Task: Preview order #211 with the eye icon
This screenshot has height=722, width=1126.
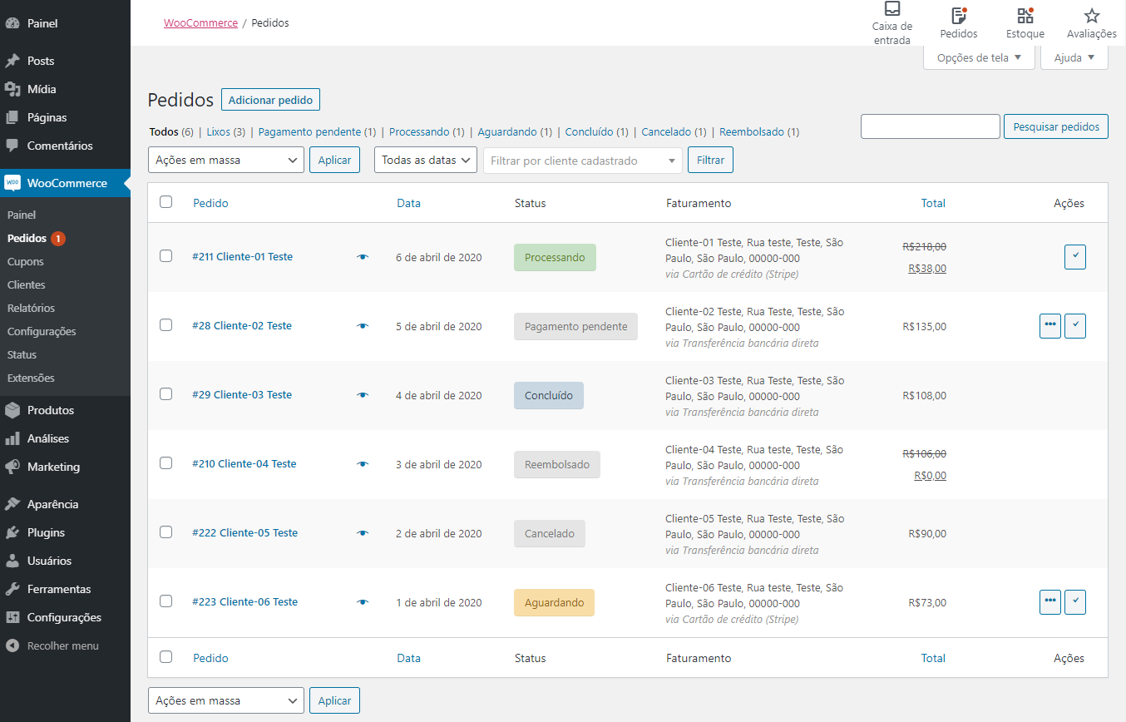Action: pos(363,257)
